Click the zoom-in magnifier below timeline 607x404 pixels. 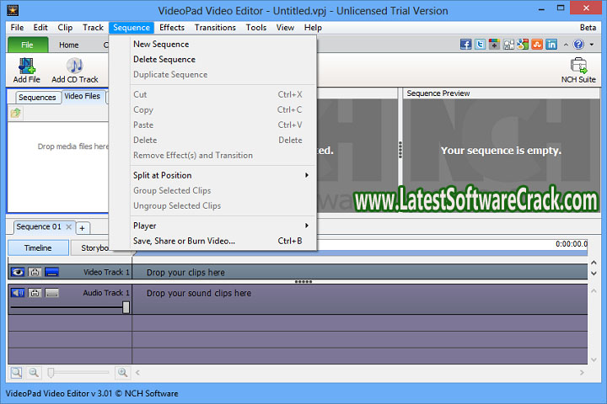click(122, 372)
